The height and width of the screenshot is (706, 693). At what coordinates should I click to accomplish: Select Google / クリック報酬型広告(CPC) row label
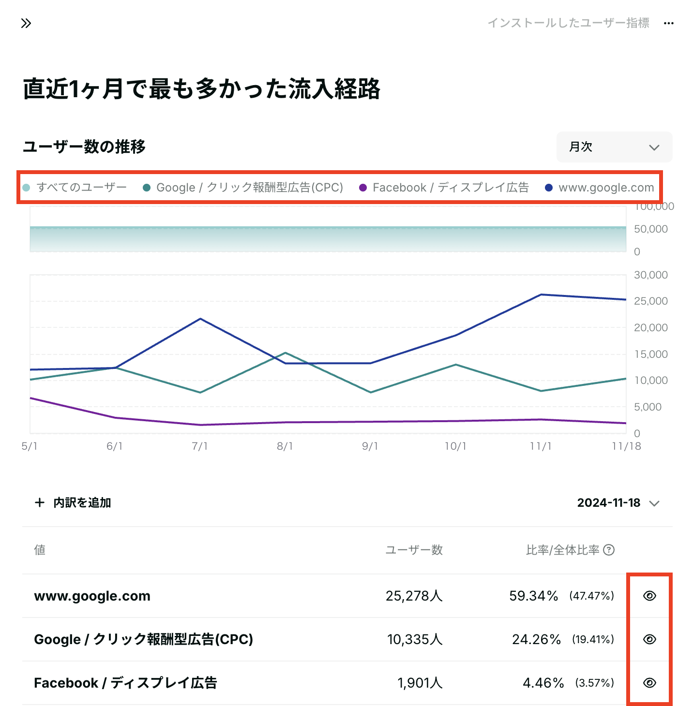[143, 639]
